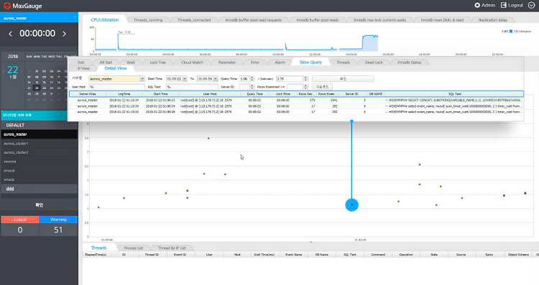Select calendar day 22
This screenshot has width=539, height=285.
pyautogui.click(x=37, y=88)
